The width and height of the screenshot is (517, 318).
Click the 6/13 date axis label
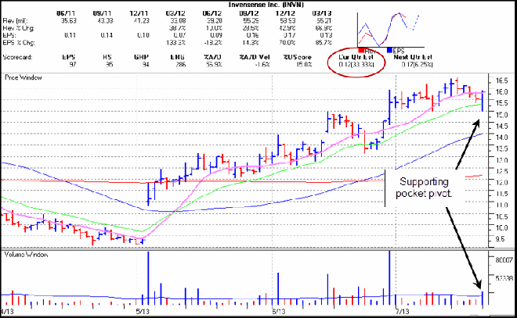point(278,312)
